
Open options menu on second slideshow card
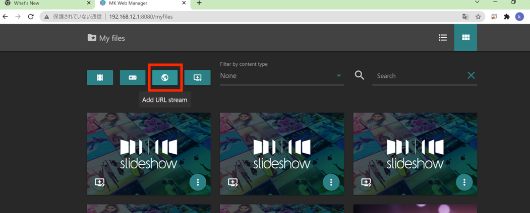tap(331, 182)
